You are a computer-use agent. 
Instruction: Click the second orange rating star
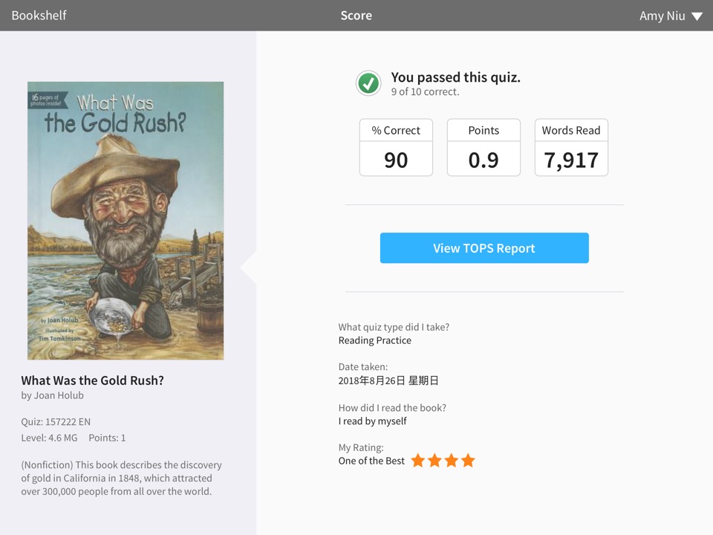[434, 461]
